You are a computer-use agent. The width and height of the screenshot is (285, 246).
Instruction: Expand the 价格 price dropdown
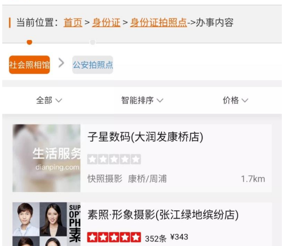[235, 100]
